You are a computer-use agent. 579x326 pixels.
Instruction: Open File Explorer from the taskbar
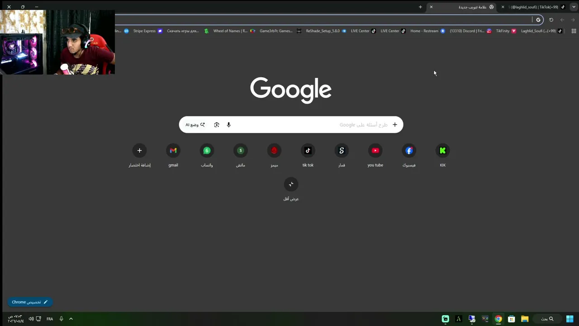pyautogui.click(x=525, y=319)
